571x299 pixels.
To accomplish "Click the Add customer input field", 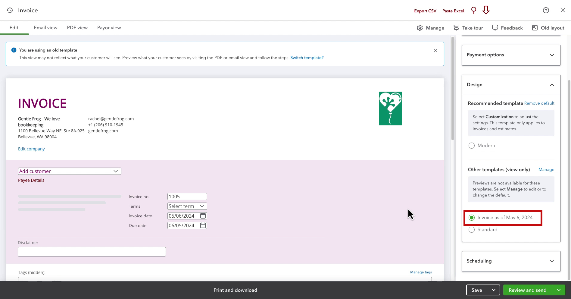I will click(64, 171).
